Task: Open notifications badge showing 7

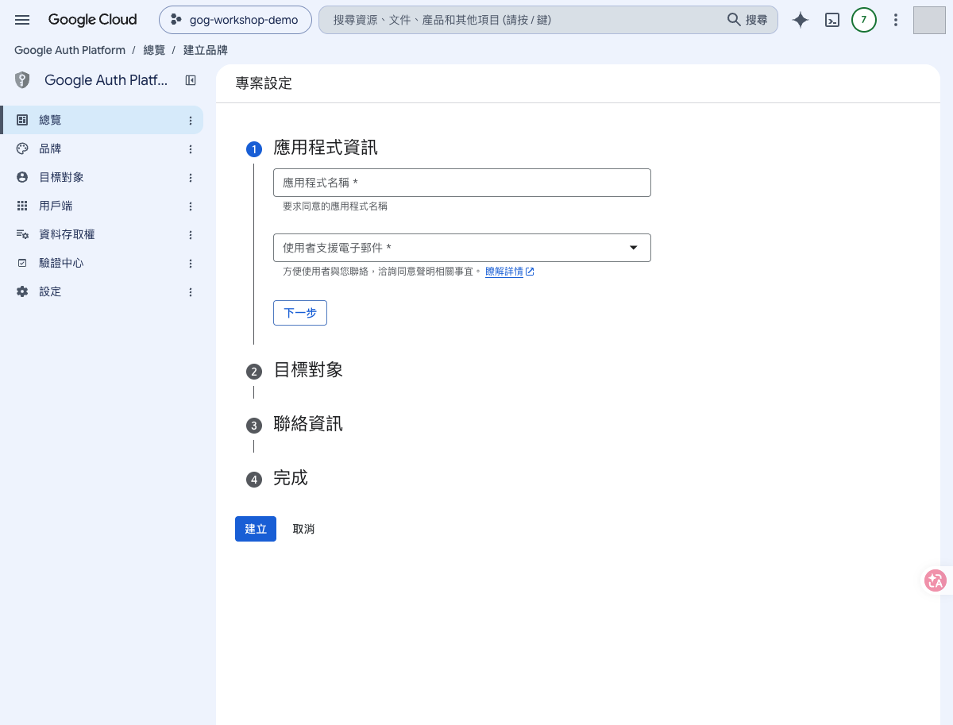Action: click(864, 21)
